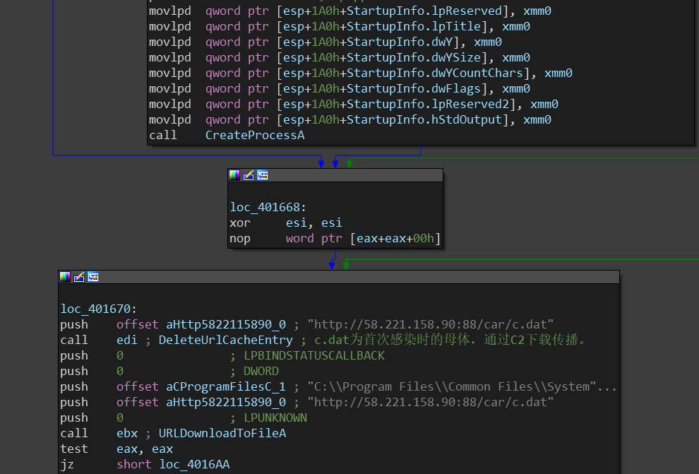Select the jz mnemonic

(x=67, y=465)
